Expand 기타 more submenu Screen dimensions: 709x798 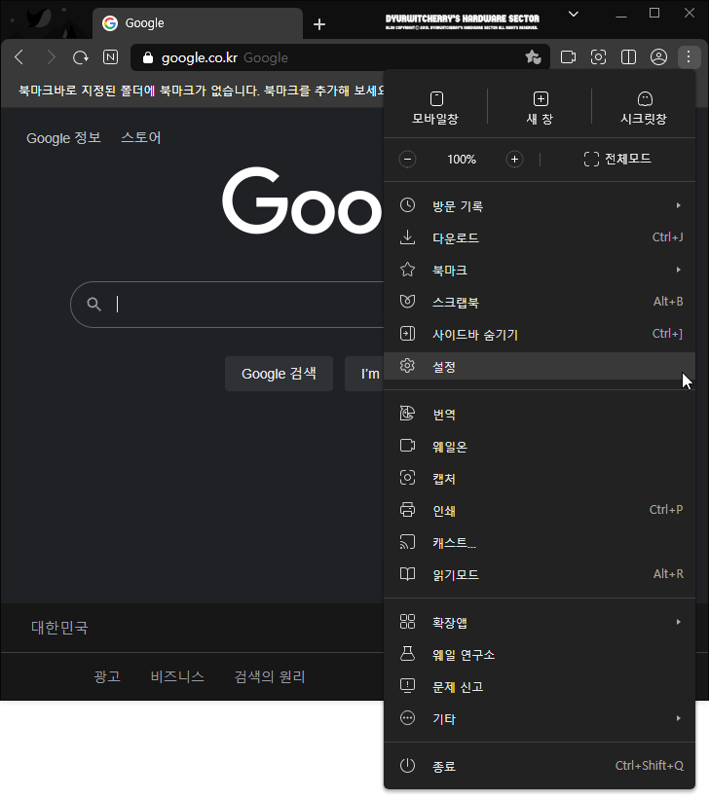[x=540, y=718]
